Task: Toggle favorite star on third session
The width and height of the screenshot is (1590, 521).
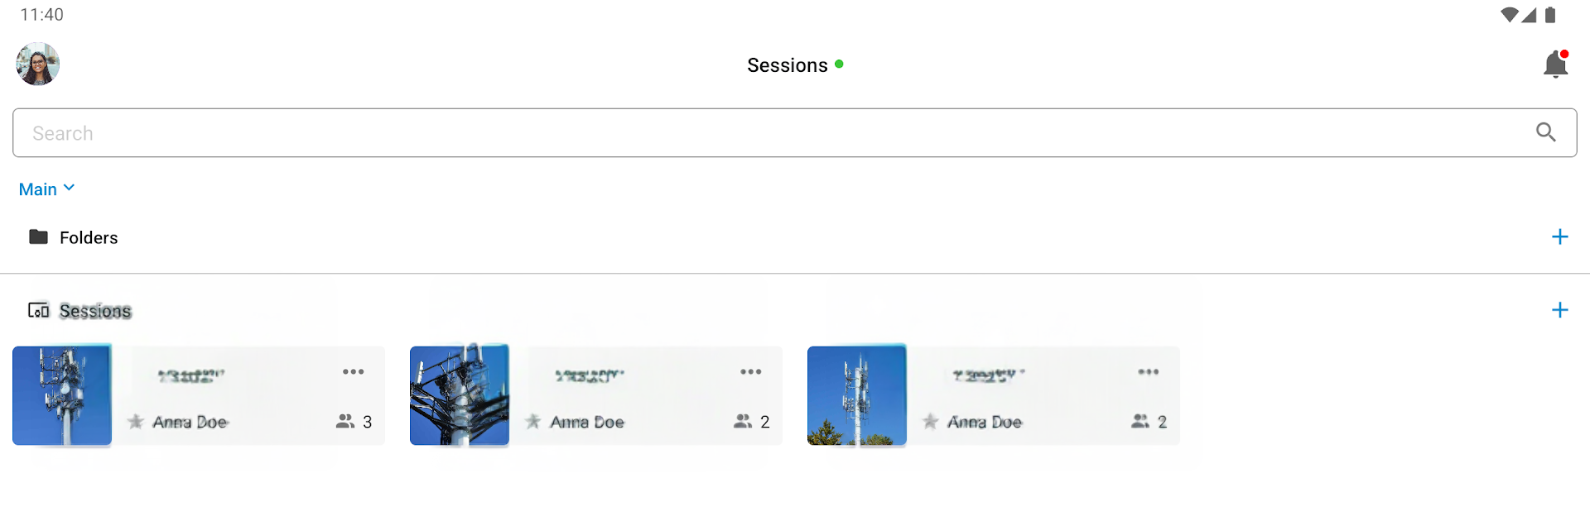Action: [931, 422]
